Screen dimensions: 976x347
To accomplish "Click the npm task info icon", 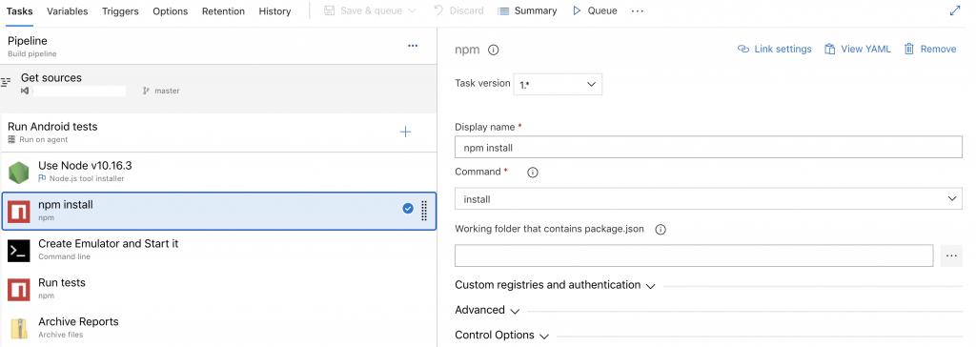I will click(494, 50).
